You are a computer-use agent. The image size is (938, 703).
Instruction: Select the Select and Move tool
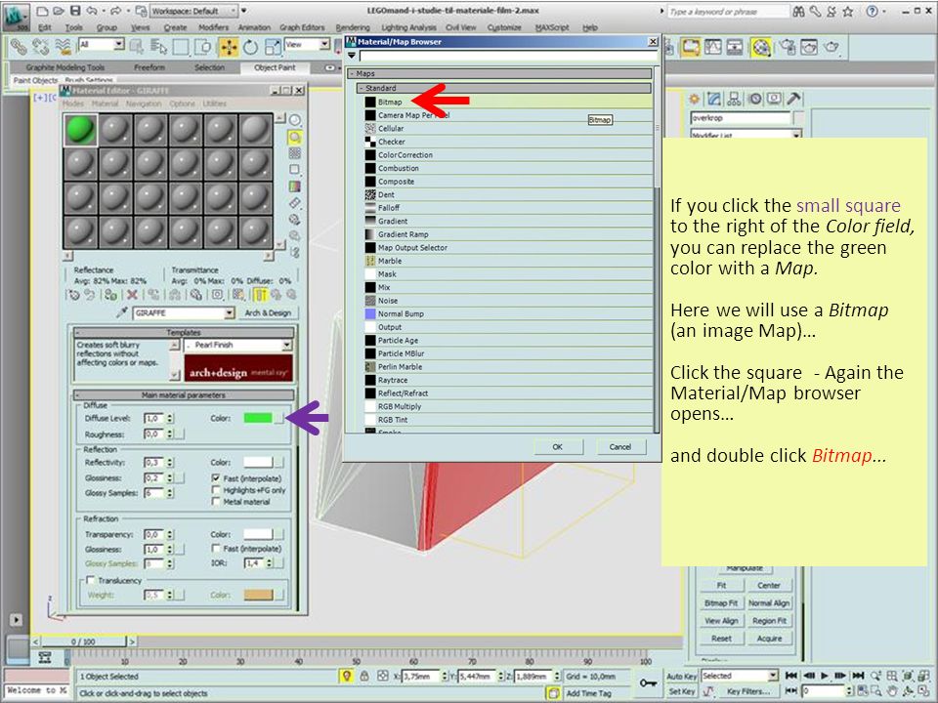point(229,47)
